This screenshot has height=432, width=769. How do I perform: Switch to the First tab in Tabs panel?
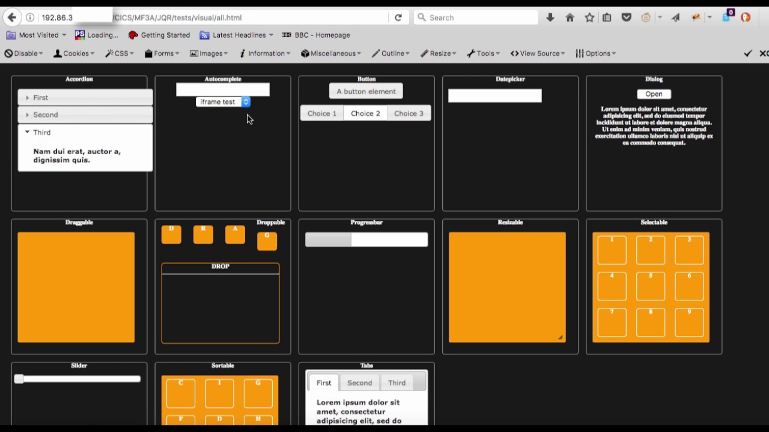[x=324, y=383]
